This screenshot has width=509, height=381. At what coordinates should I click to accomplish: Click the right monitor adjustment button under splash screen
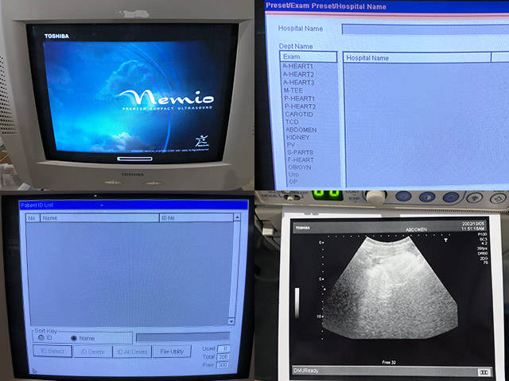pyautogui.click(x=153, y=183)
